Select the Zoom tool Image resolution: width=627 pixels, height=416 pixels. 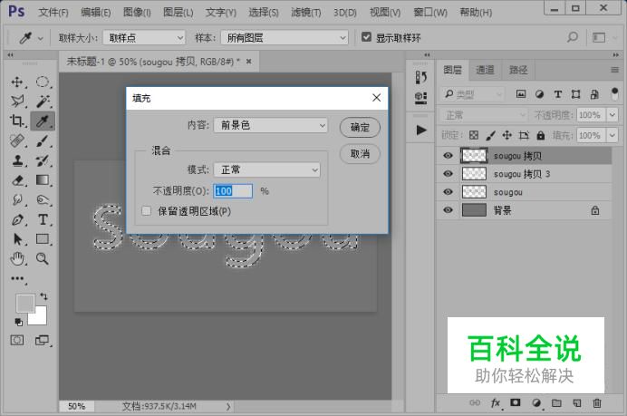pyautogui.click(x=43, y=259)
